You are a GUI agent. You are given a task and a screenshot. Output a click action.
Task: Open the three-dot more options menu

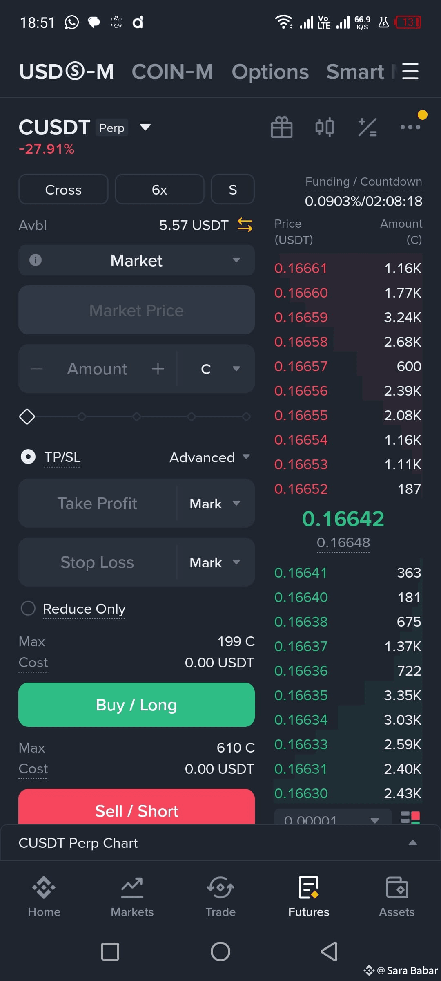(410, 127)
